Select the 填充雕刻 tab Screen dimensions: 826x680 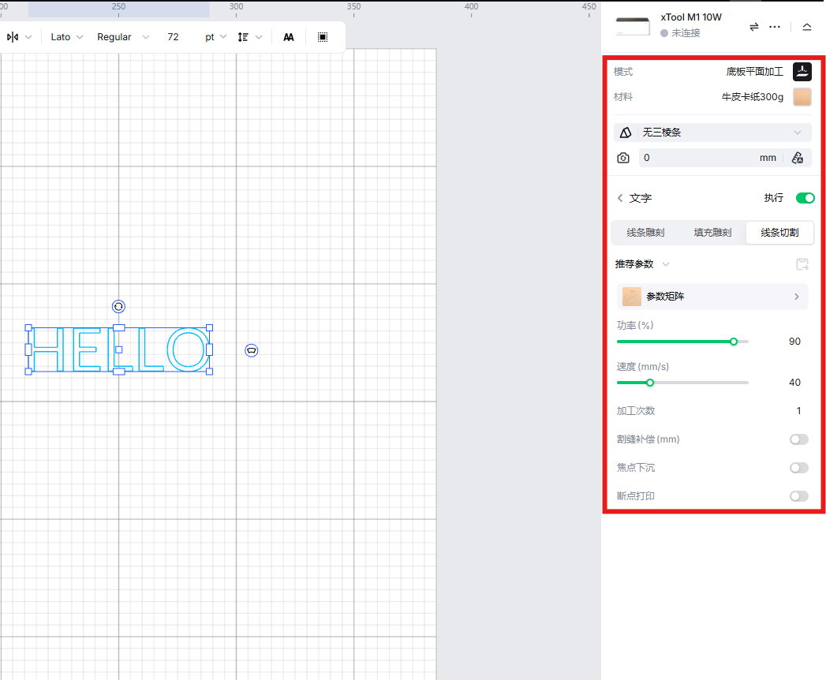tap(712, 233)
